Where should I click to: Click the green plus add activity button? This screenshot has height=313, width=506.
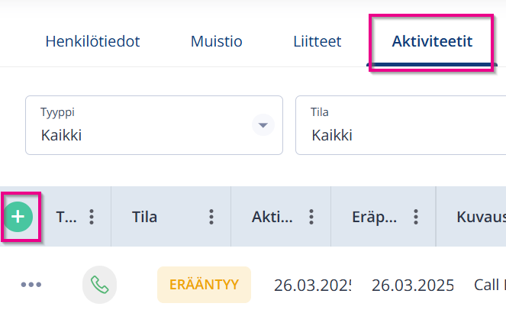(18, 217)
